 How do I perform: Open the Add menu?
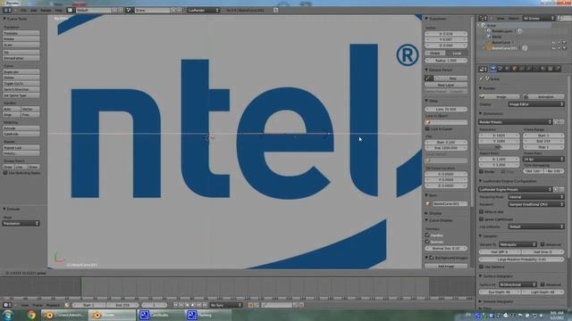pos(34,10)
